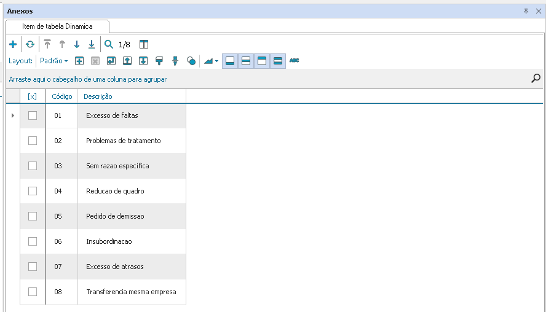
Task: Toggle the header panel layout button
Action: tap(262, 61)
